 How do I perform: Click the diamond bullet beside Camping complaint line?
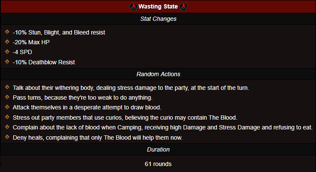pos(7,127)
